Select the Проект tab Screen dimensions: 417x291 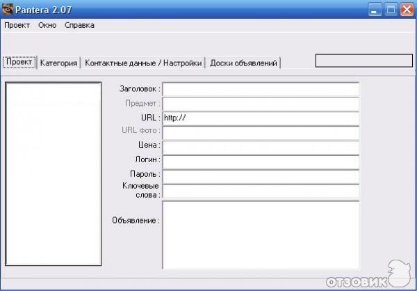click(x=19, y=62)
